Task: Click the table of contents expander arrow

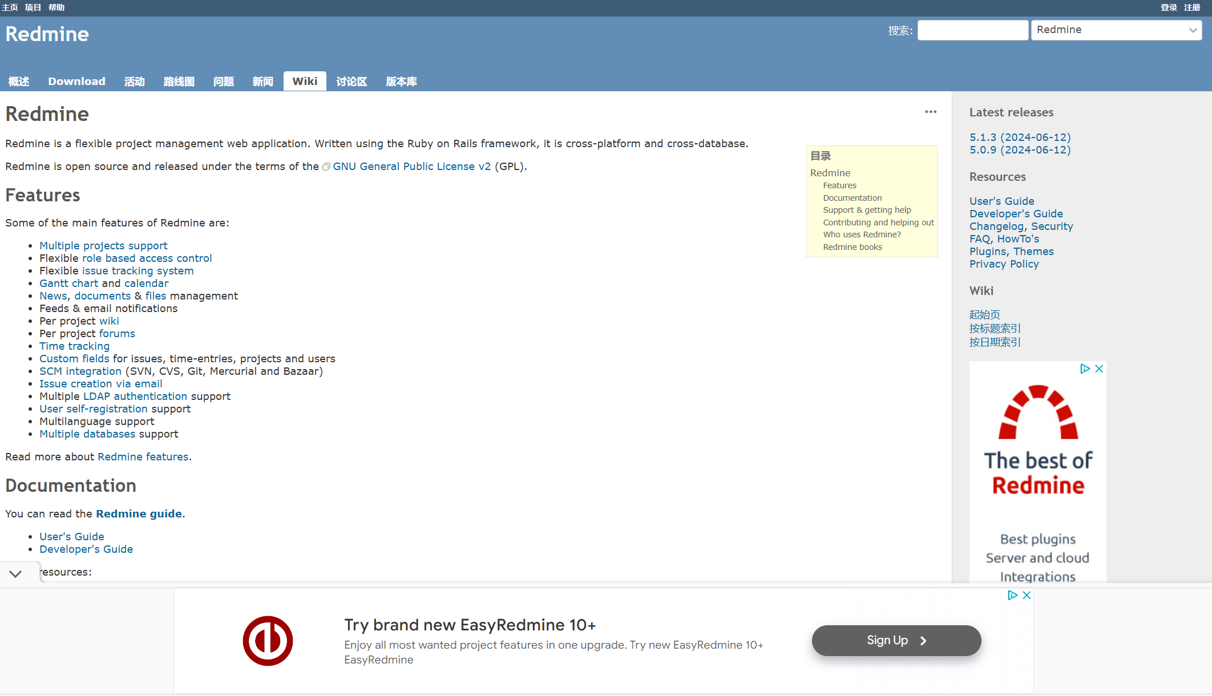Action: pyautogui.click(x=16, y=573)
